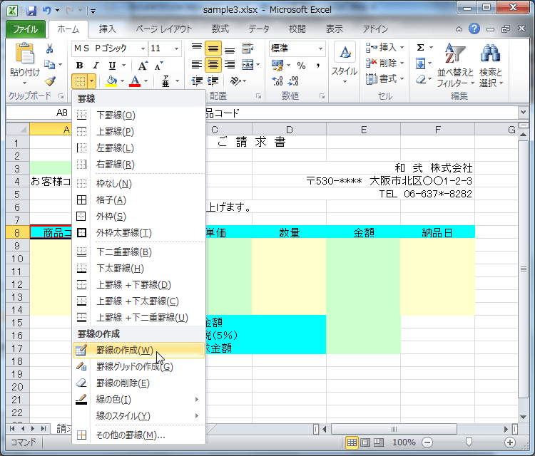Increase font size with the large A

(143, 66)
